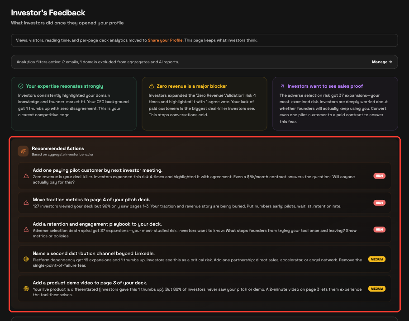Open the Share your Profile link

165,40
